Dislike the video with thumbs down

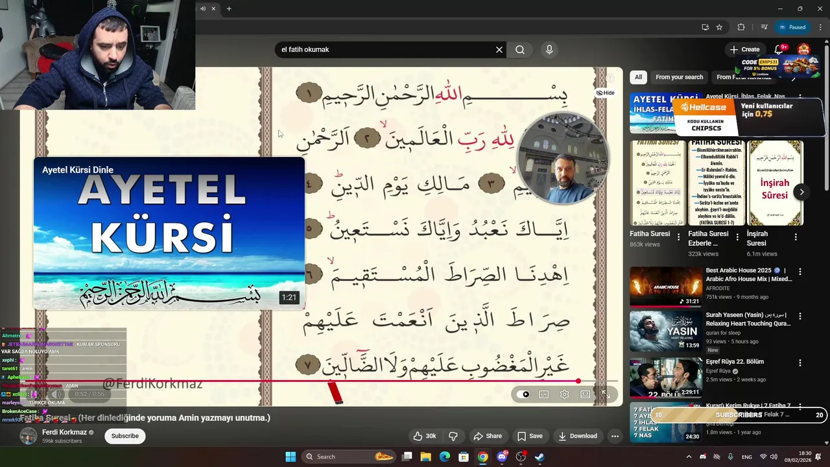coord(453,436)
